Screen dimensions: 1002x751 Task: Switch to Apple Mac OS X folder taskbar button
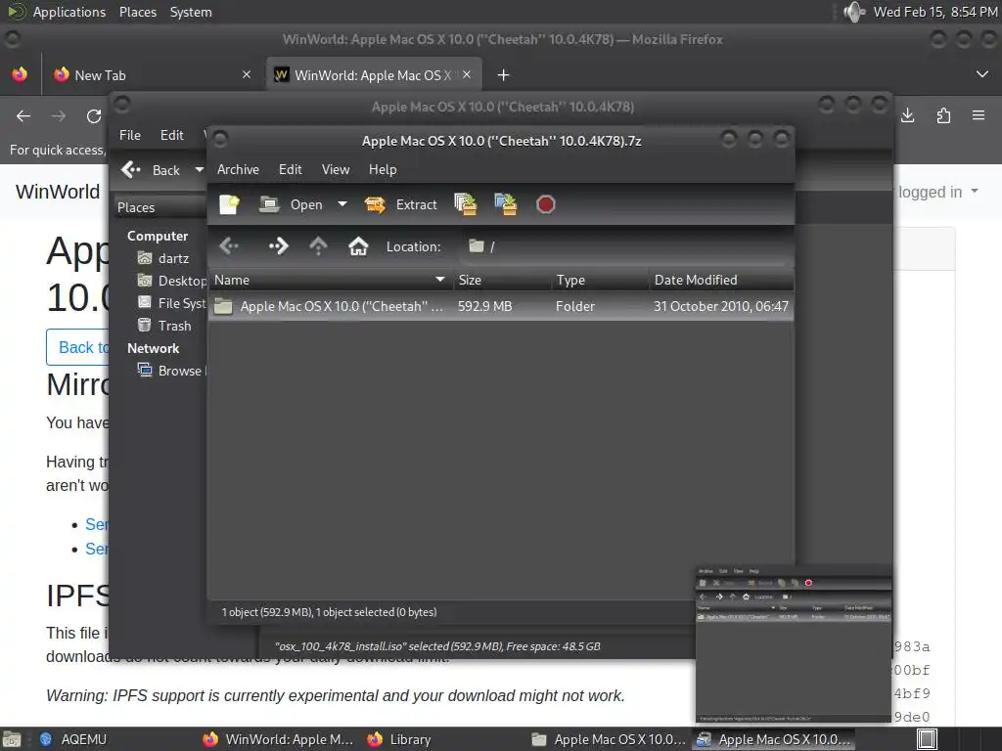[609, 739]
